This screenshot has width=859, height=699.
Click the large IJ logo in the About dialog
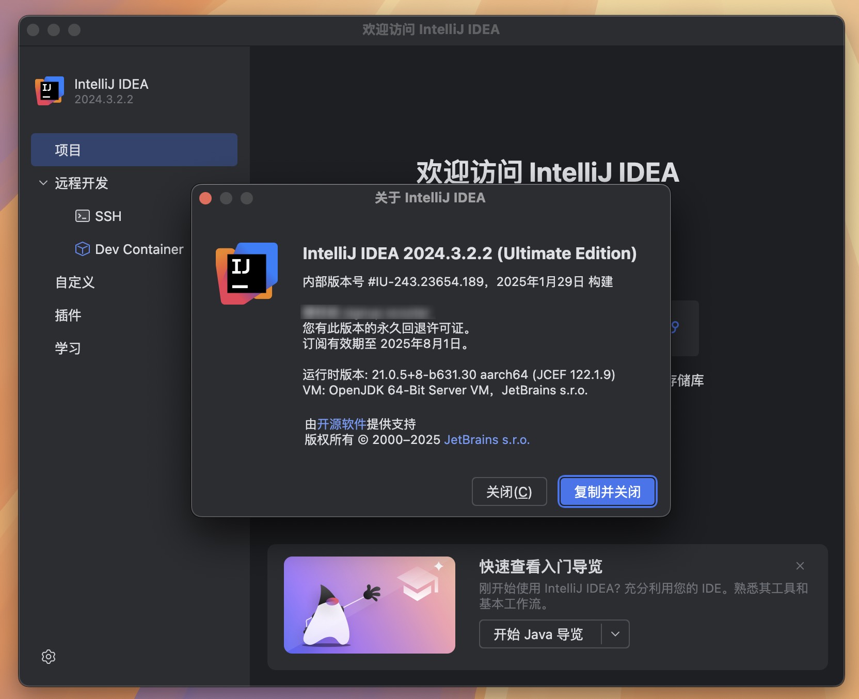[x=247, y=274]
